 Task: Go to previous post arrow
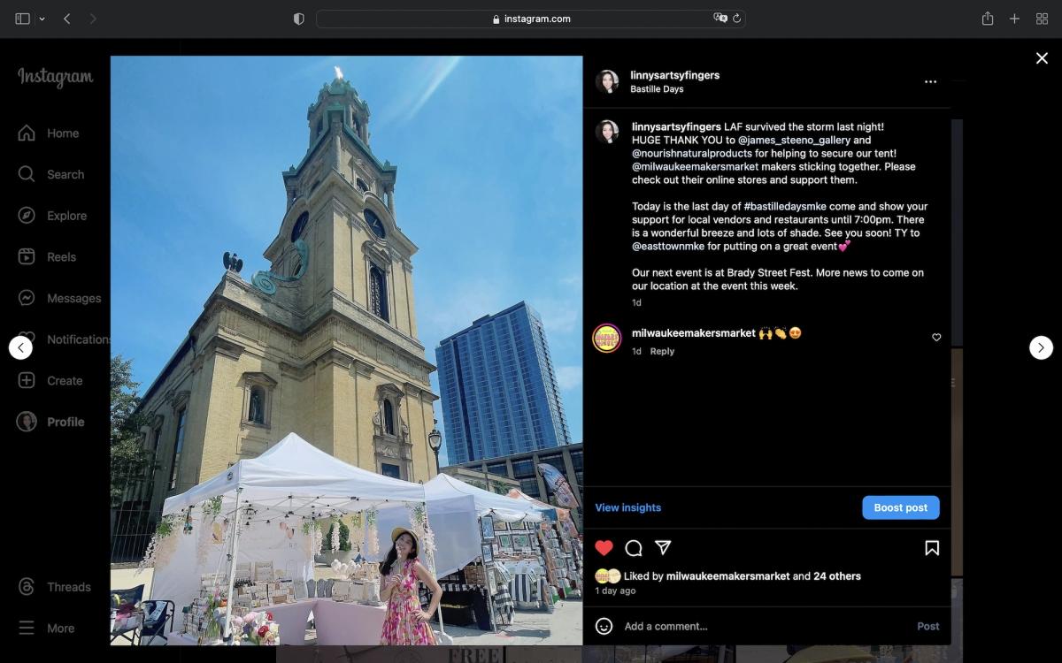coord(20,347)
